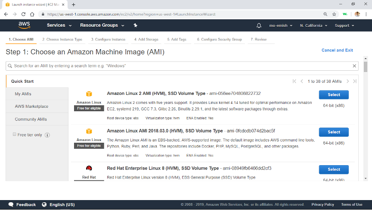This screenshot has height=210, width=372.
Task: Click English (US) language selector
Action: click(x=62, y=204)
